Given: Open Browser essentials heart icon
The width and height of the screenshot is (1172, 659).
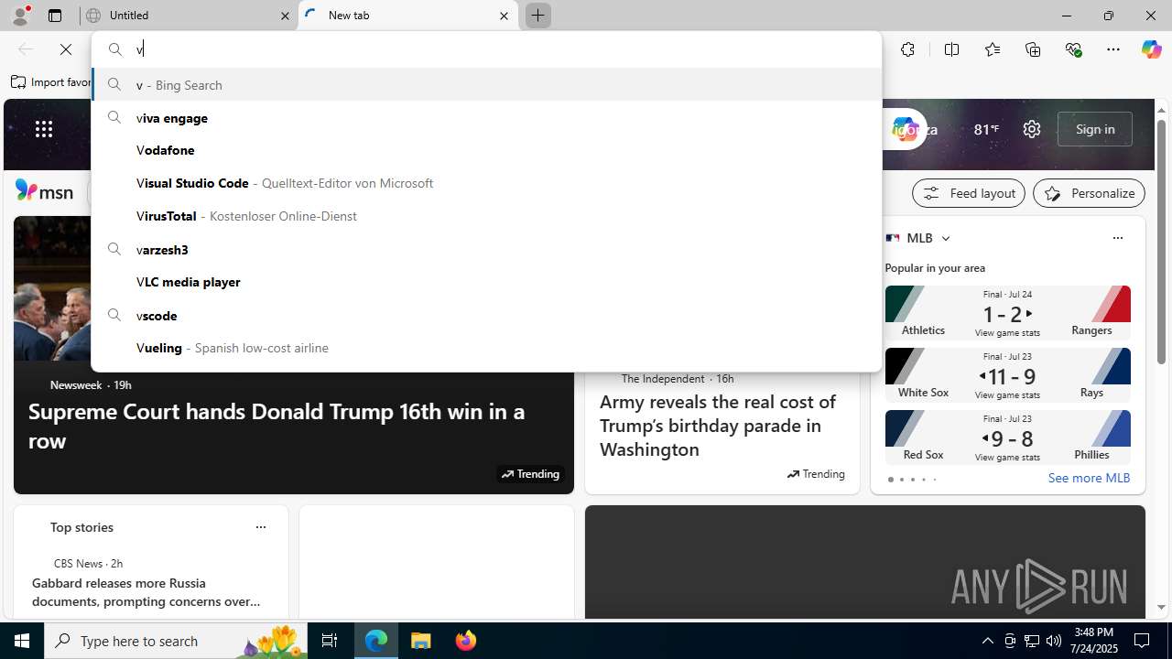Looking at the screenshot, I should tap(1073, 49).
